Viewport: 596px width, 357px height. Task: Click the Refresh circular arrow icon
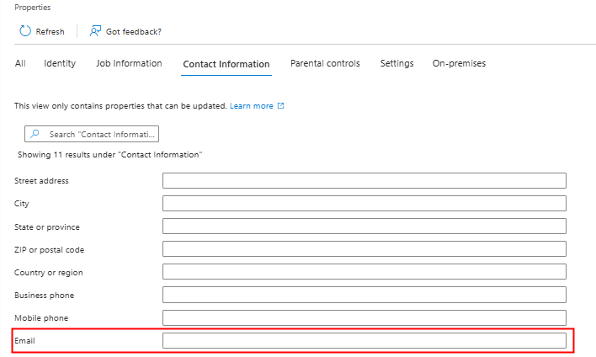25,31
